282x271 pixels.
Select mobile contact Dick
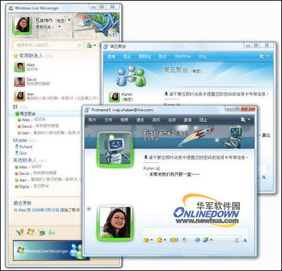21,153
